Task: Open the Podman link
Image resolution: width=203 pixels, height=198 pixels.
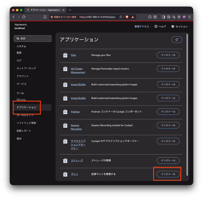Action: coord(75,112)
